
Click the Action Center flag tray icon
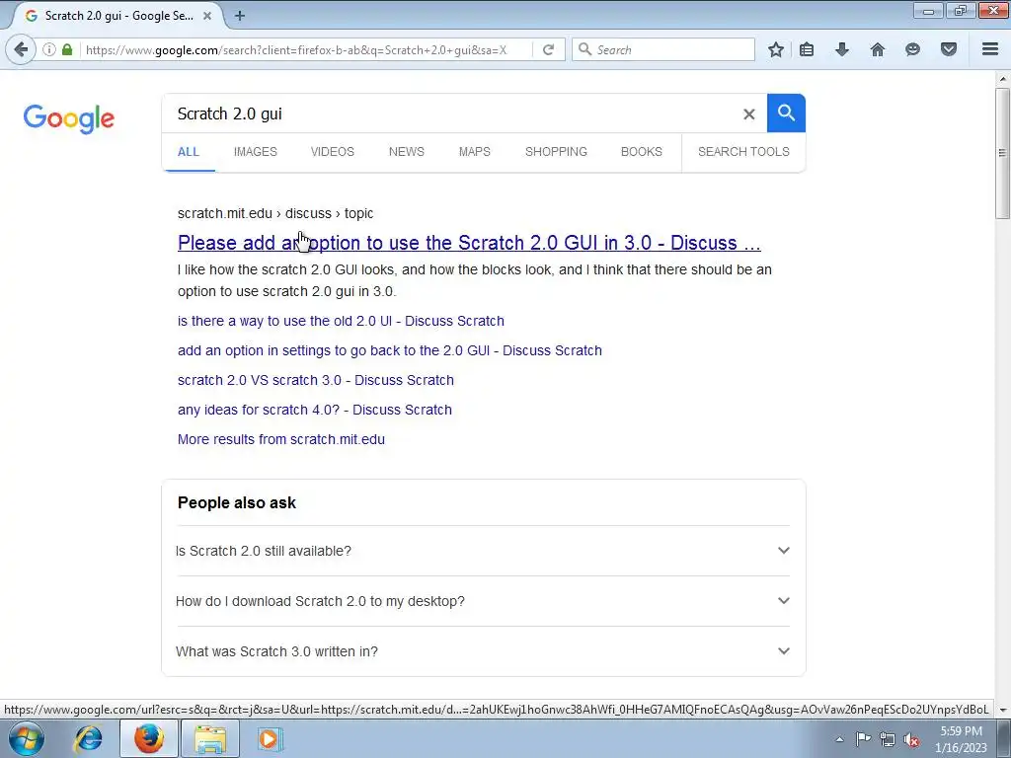[x=863, y=739]
